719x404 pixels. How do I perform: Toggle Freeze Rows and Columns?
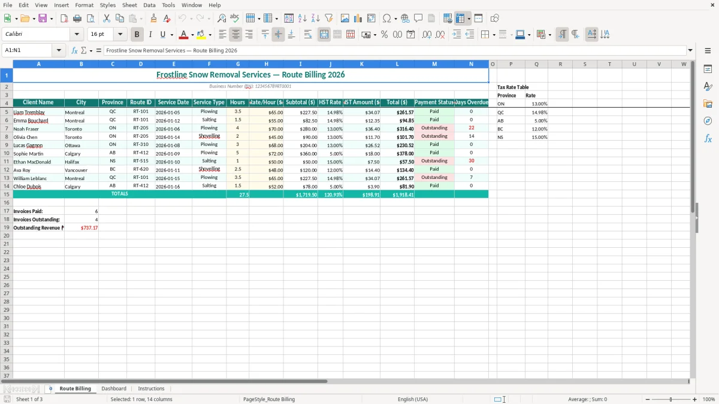(x=460, y=19)
